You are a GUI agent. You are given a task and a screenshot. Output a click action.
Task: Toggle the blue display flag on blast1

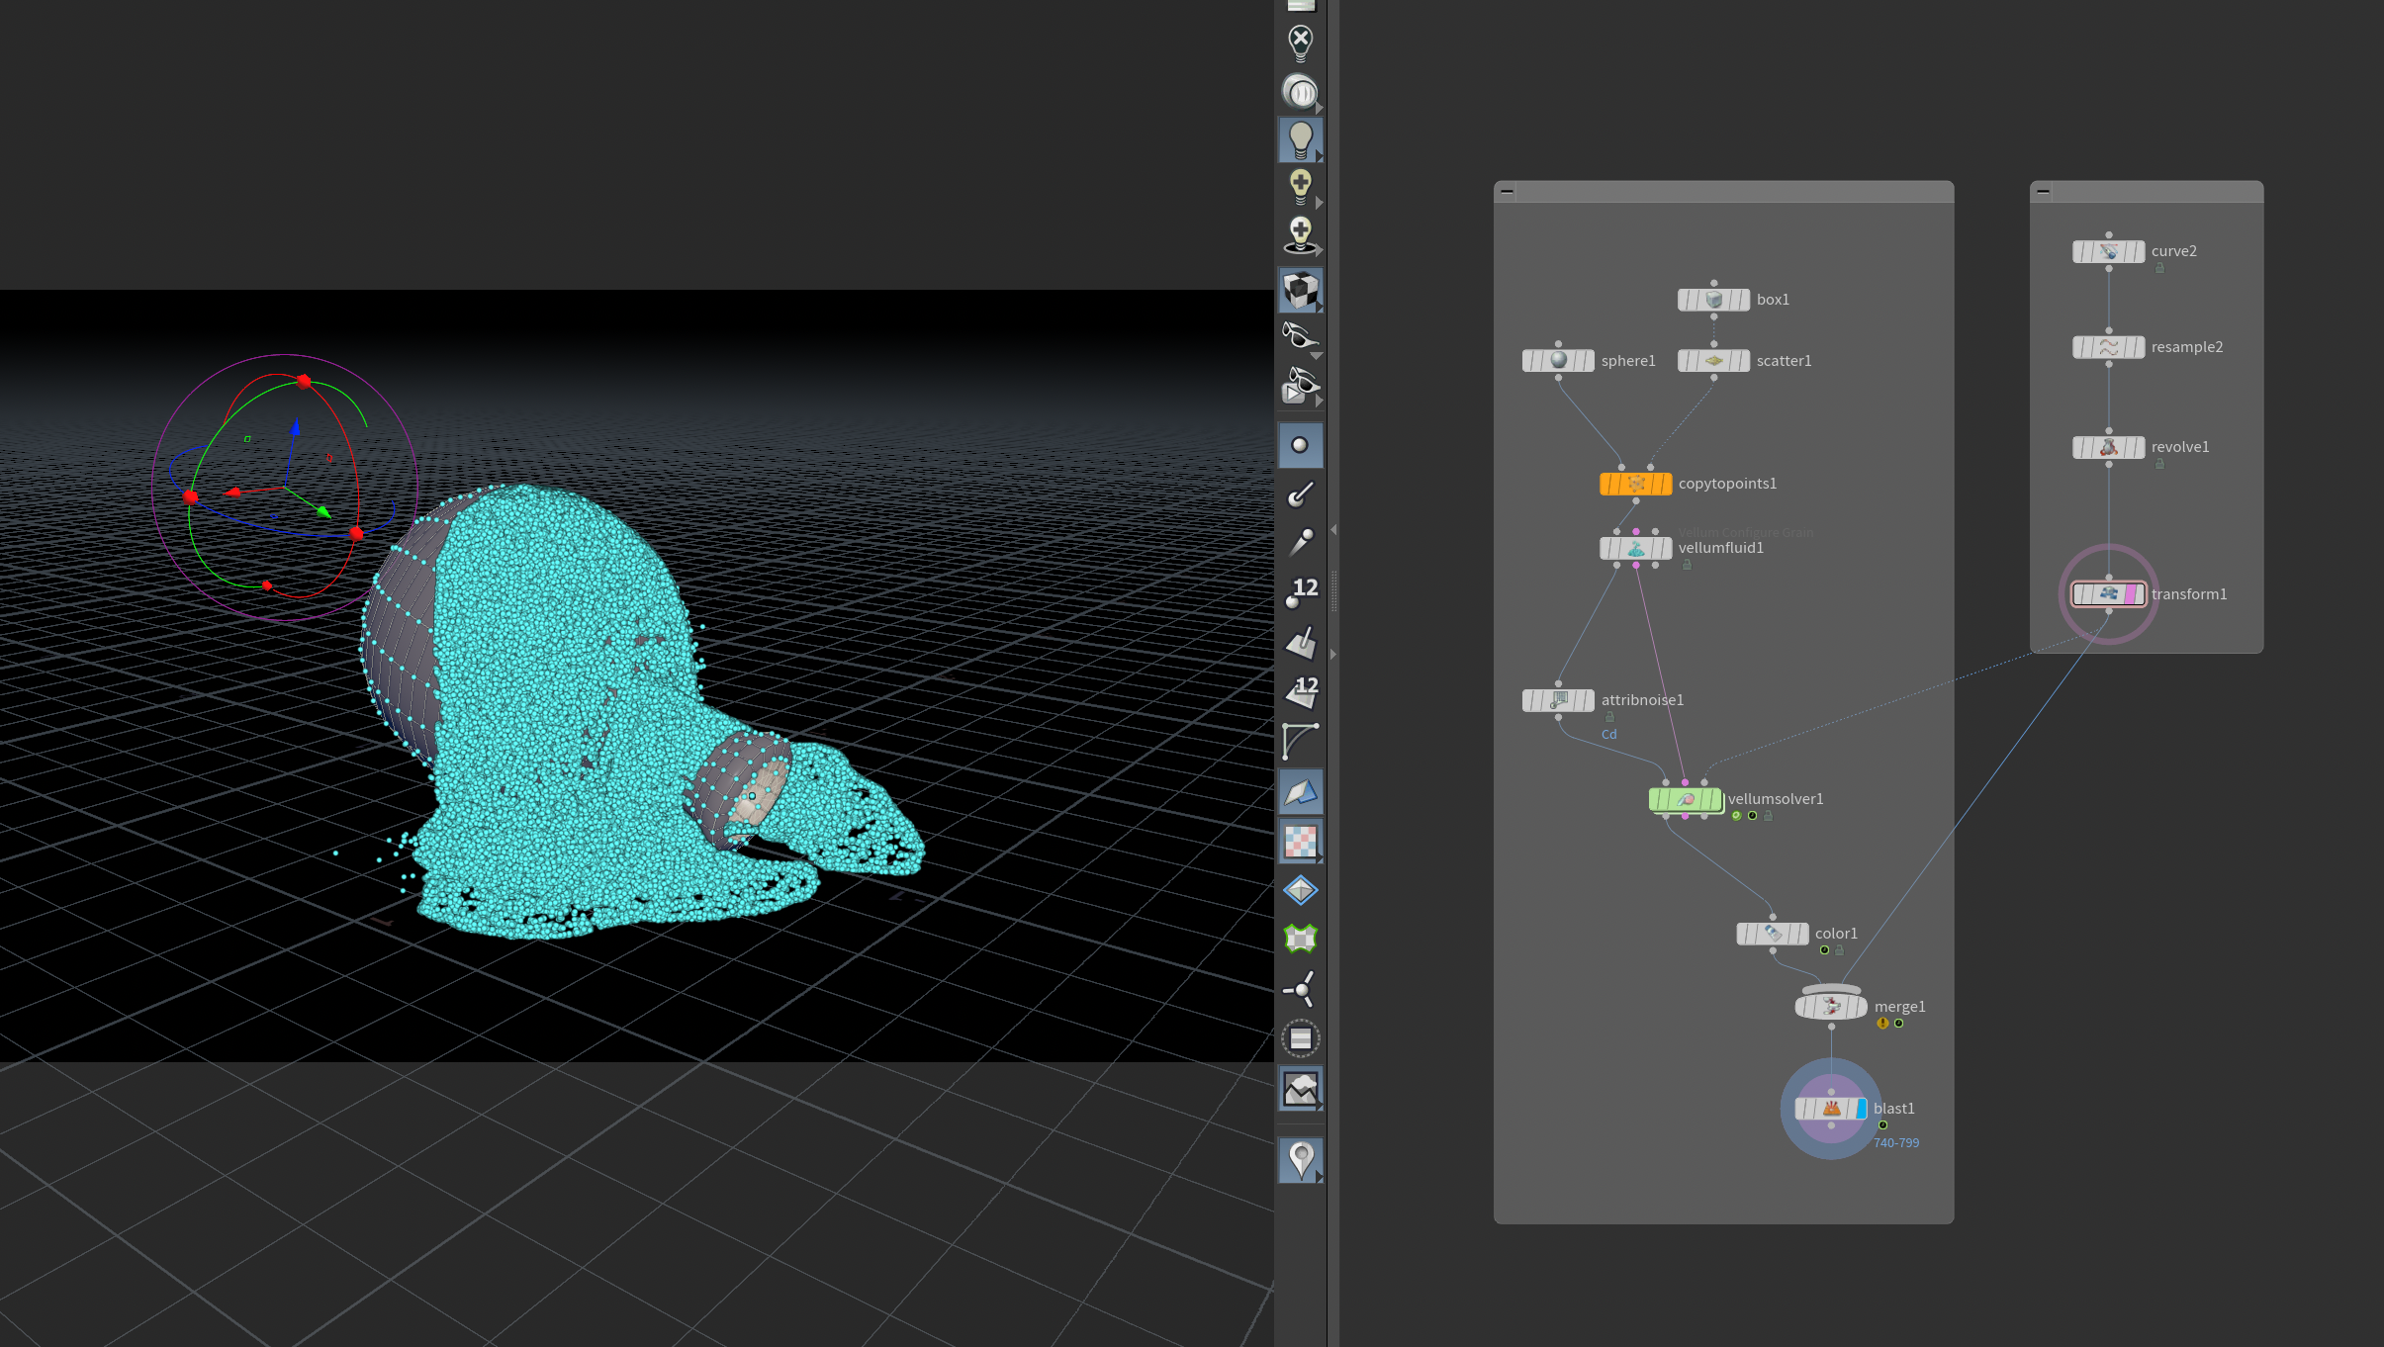[1861, 1109]
